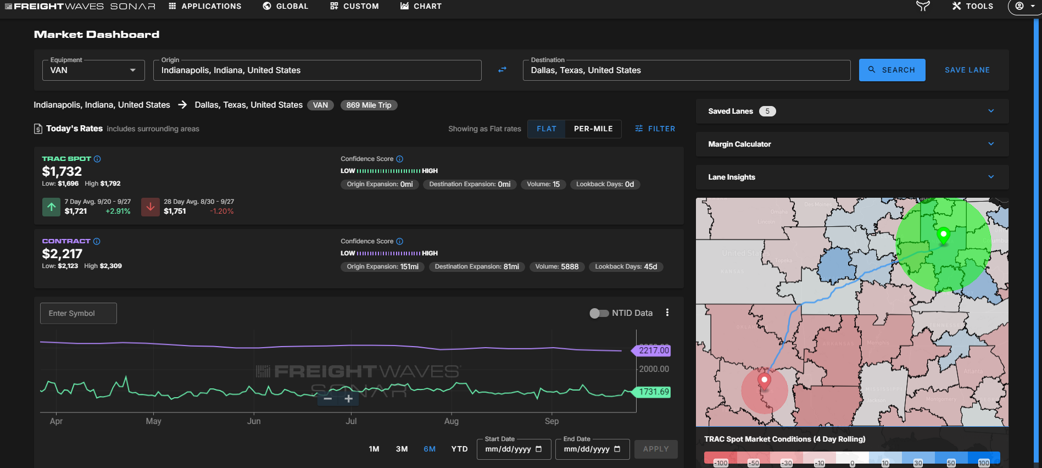The image size is (1042, 468).
Task: Click the SAVE LANE link
Action: [967, 70]
